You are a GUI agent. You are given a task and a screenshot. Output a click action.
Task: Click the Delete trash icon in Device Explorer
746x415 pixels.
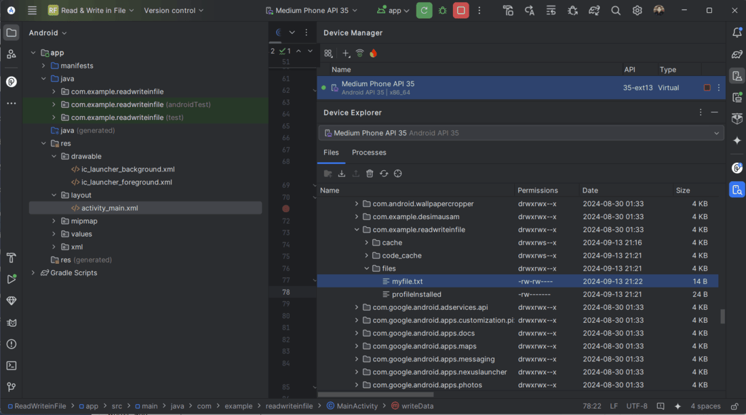[x=370, y=174]
